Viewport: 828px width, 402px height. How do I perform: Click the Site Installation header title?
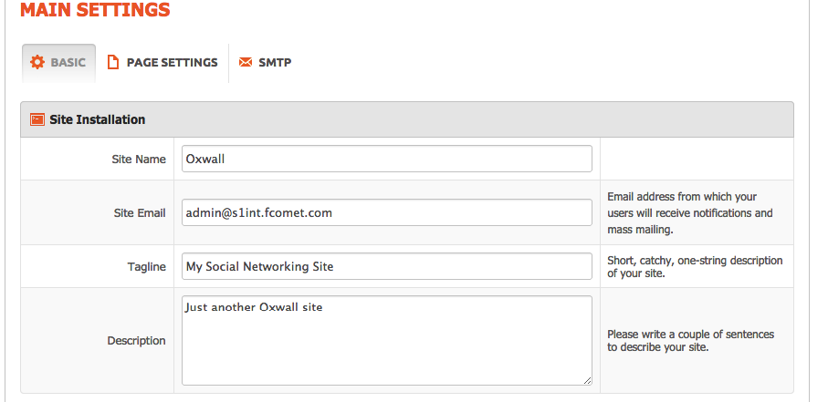[x=97, y=119]
